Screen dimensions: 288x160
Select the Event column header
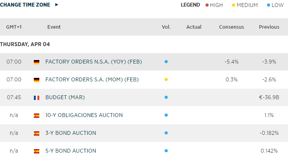(x=54, y=27)
